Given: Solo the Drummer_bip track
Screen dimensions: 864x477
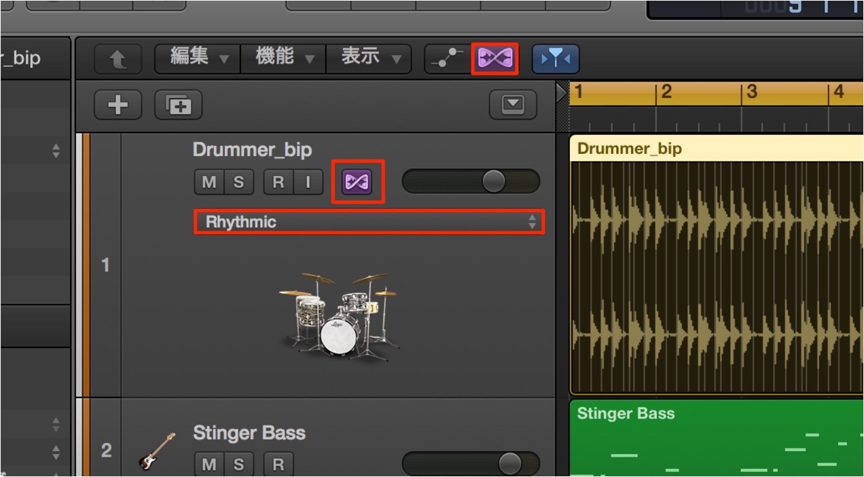Looking at the screenshot, I should [238, 182].
